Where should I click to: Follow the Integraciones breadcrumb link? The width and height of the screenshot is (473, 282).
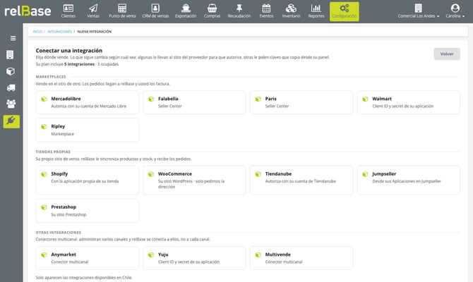pos(60,31)
